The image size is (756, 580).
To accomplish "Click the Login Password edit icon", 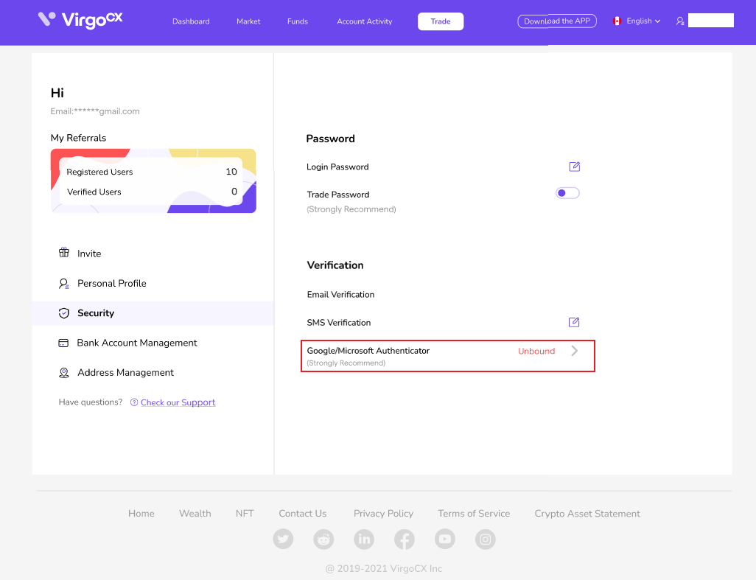I will click(x=574, y=167).
